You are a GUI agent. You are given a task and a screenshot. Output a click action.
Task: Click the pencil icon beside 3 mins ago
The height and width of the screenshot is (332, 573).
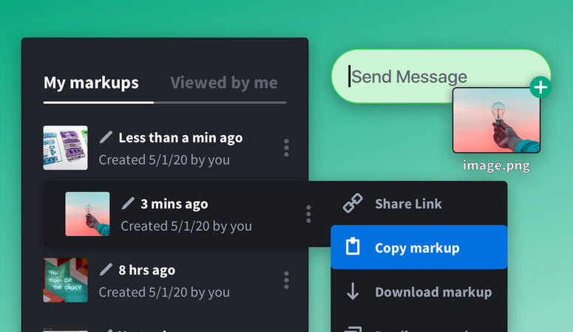(x=128, y=204)
